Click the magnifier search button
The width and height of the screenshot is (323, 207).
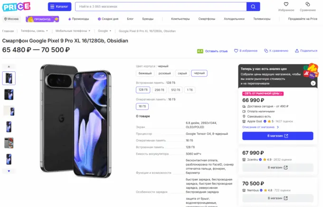point(253,7)
